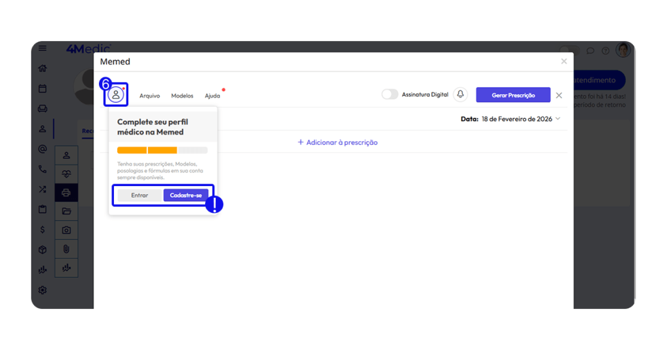Go to home icon in left sidebar
This screenshot has width=667, height=350.
pyautogui.click(x=43, y=68)
